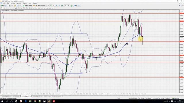The height and width of the screenshot is (103, 184).
Task: Select the Fibonacci Retracement tool
Action: [18, 8]
